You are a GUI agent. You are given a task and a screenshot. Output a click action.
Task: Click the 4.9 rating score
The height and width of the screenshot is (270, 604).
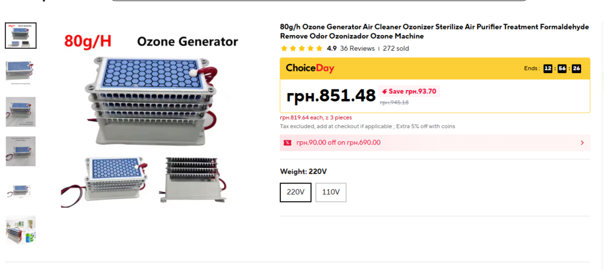332,48
